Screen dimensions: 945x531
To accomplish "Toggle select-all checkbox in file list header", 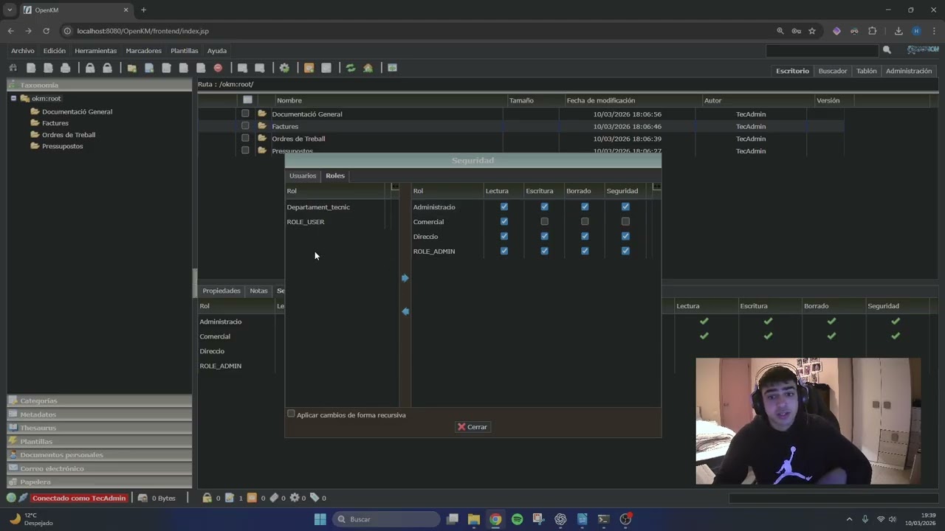I will click(x=247, y=100).
